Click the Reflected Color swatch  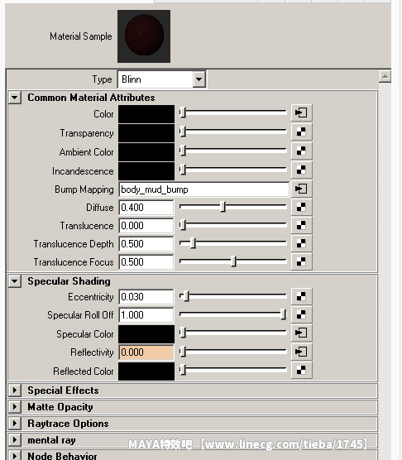point(146,371)
